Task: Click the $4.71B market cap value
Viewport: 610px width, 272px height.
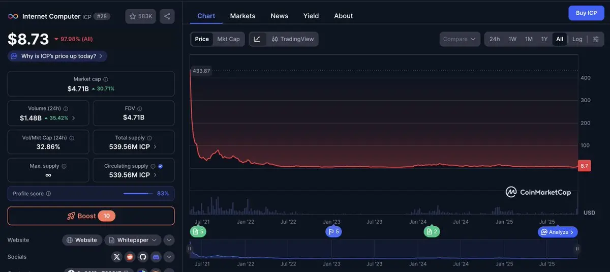Action: point(78,88)
